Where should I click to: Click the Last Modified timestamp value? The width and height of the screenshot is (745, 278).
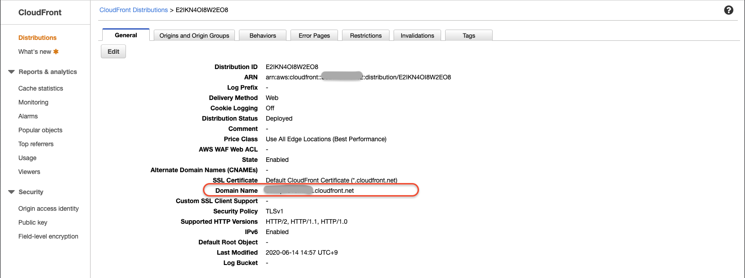(x=302, y=252)
